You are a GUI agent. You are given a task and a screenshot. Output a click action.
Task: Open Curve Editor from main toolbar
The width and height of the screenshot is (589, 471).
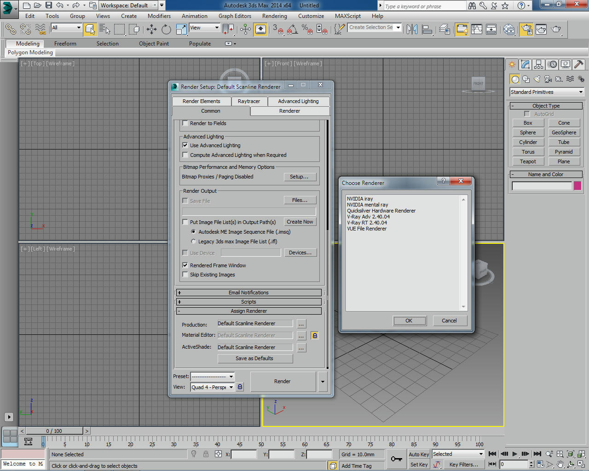pyautogui.click(x=477, y=29)
